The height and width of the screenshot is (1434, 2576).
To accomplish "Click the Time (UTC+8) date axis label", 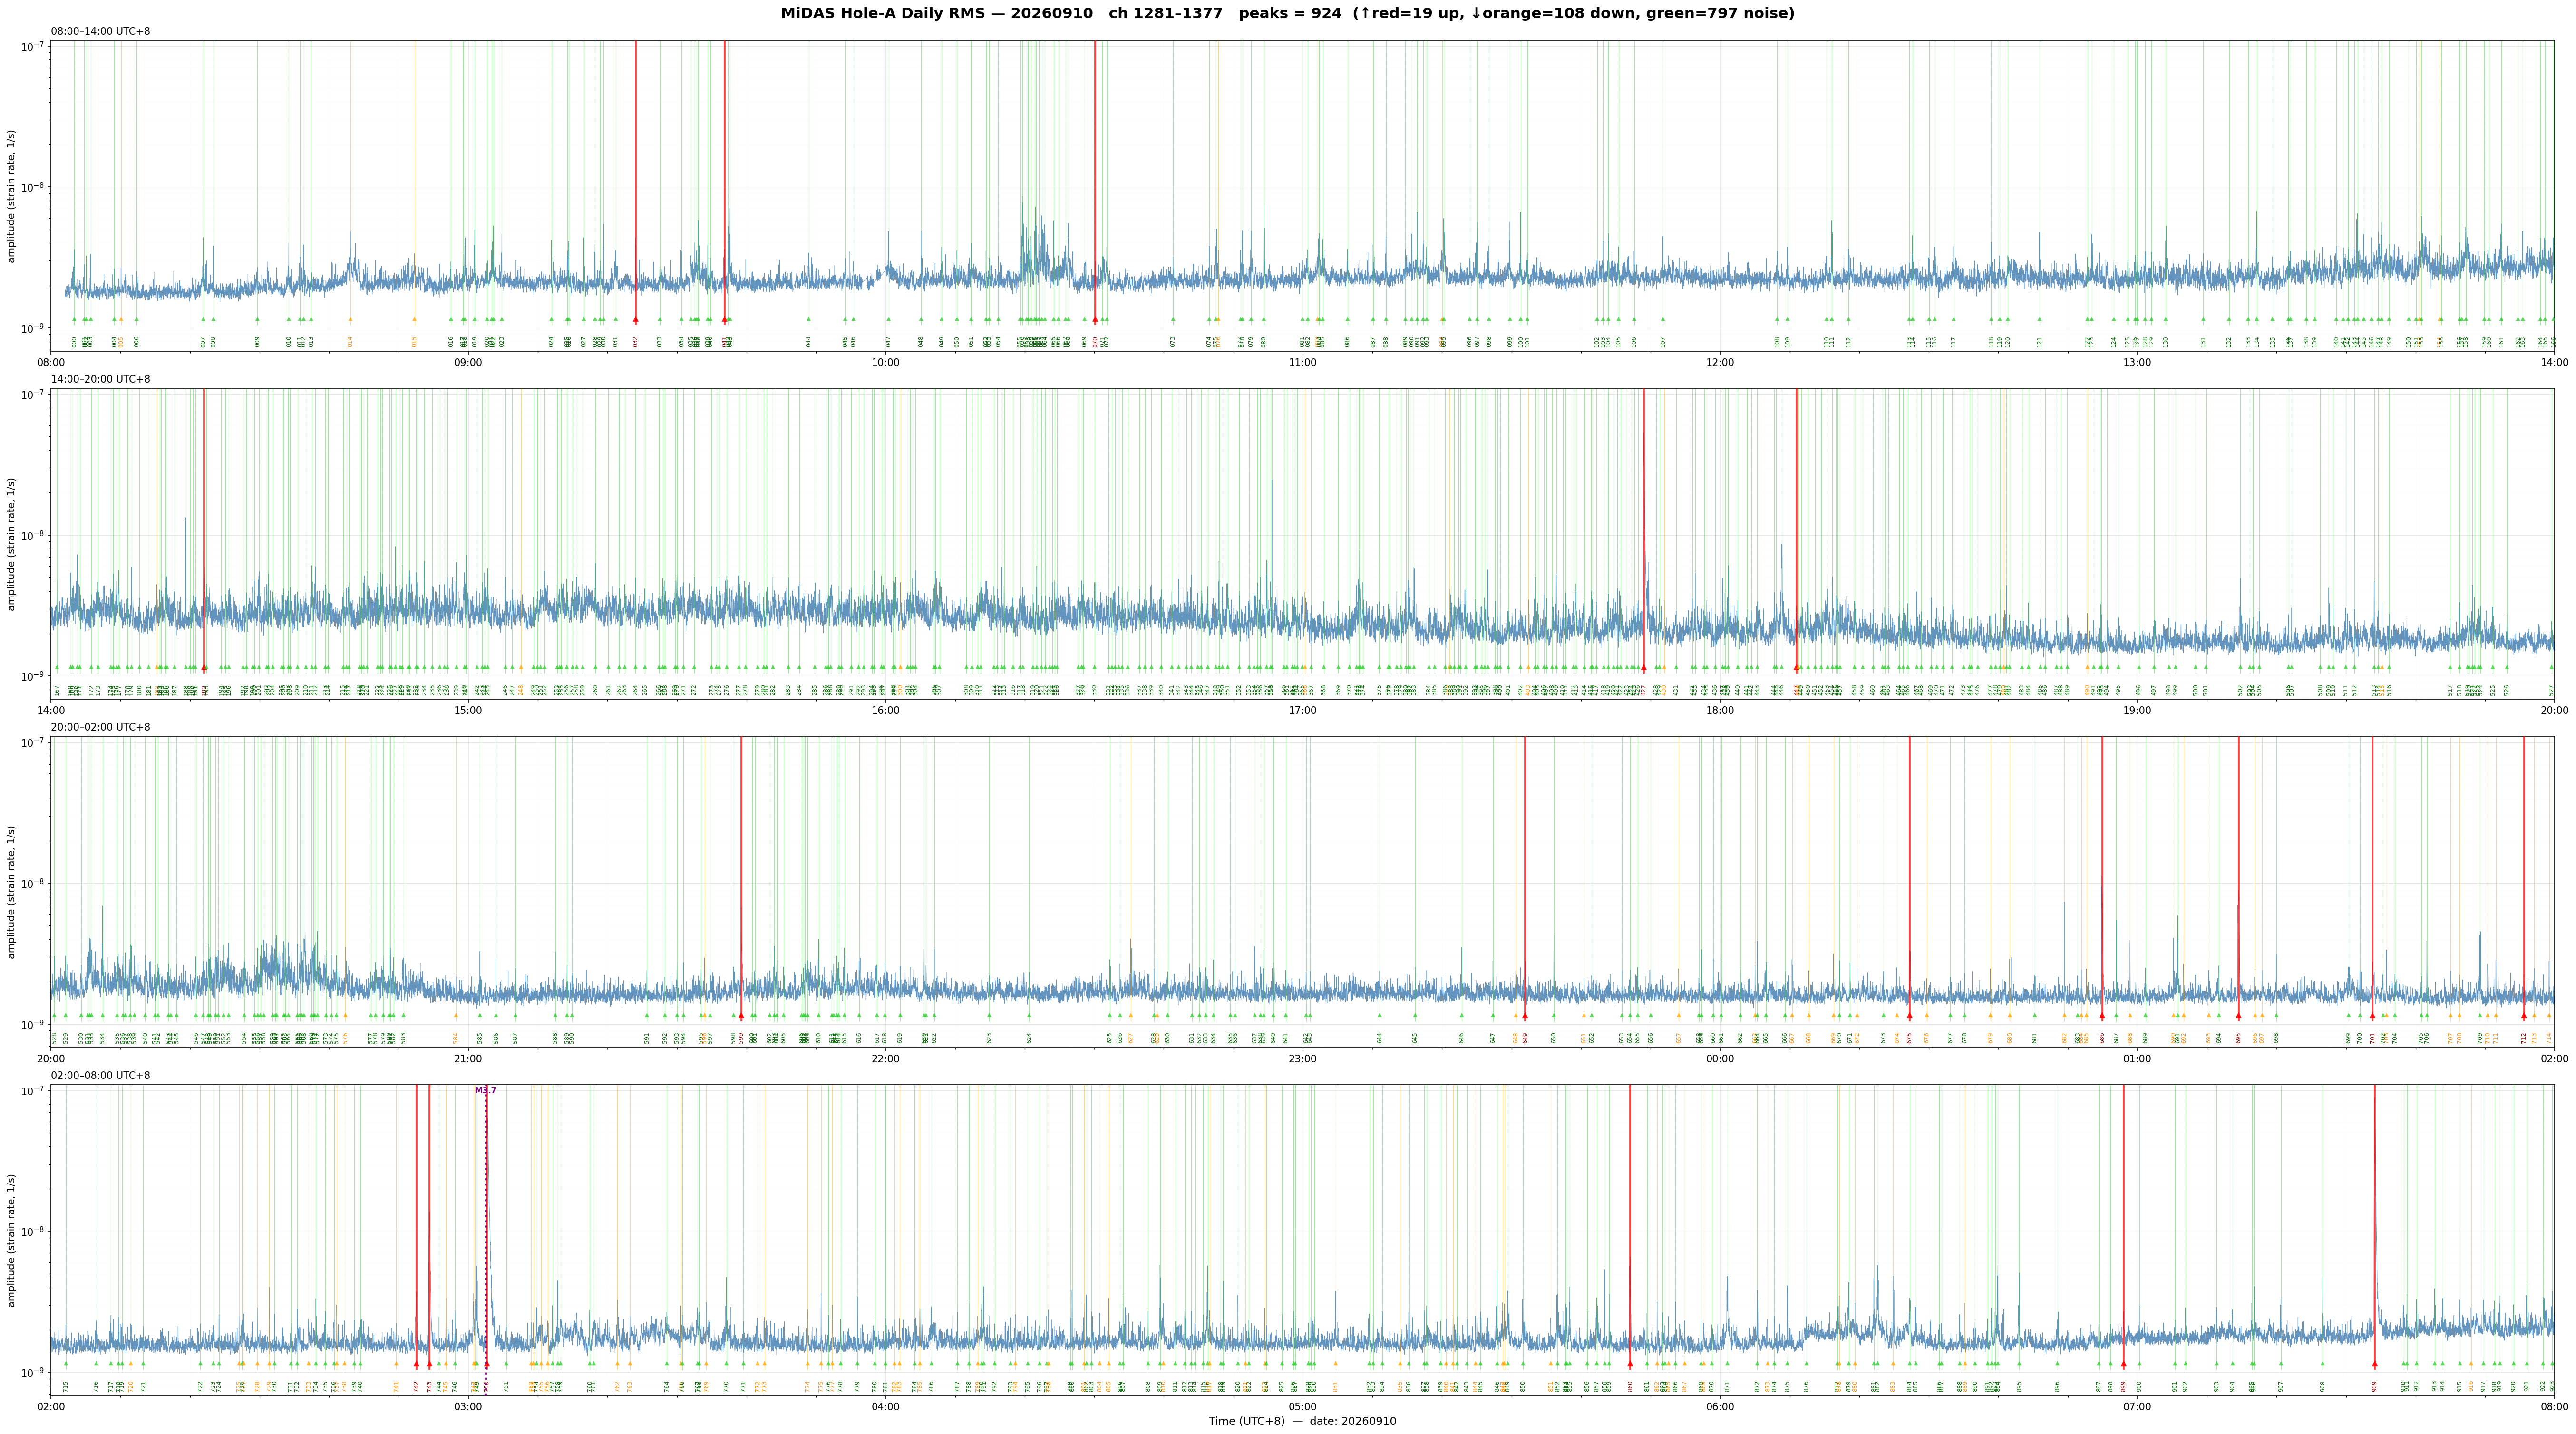I will point(1302,1421).
